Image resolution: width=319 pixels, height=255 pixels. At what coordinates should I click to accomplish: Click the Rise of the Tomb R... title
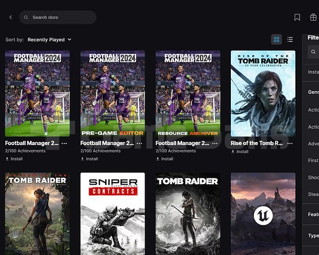[x=256, y=143]
